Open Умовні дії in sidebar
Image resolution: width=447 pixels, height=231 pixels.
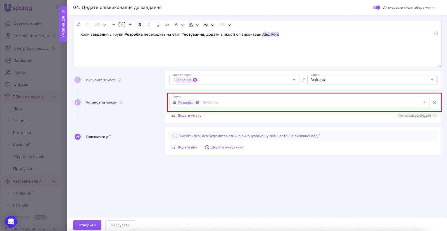click(x=23, y=193)
